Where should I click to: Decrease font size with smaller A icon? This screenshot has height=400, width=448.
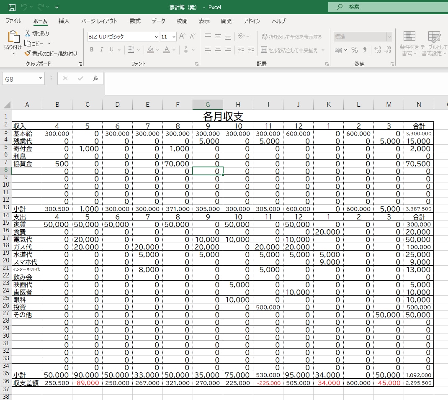tap(192, 36)
